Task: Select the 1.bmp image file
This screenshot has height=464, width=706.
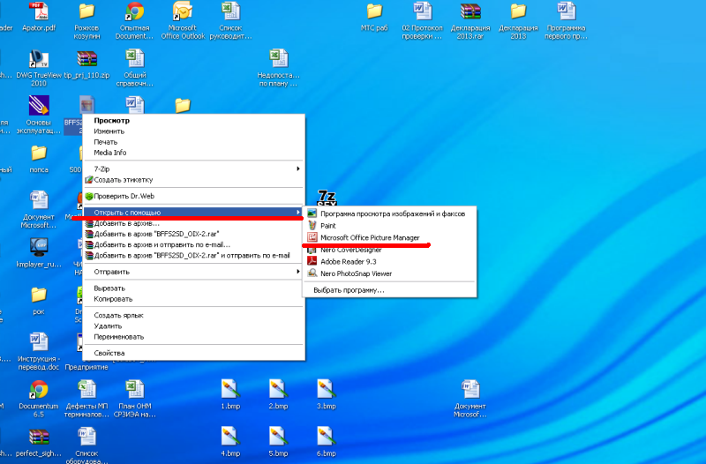Action: (231, 390)
